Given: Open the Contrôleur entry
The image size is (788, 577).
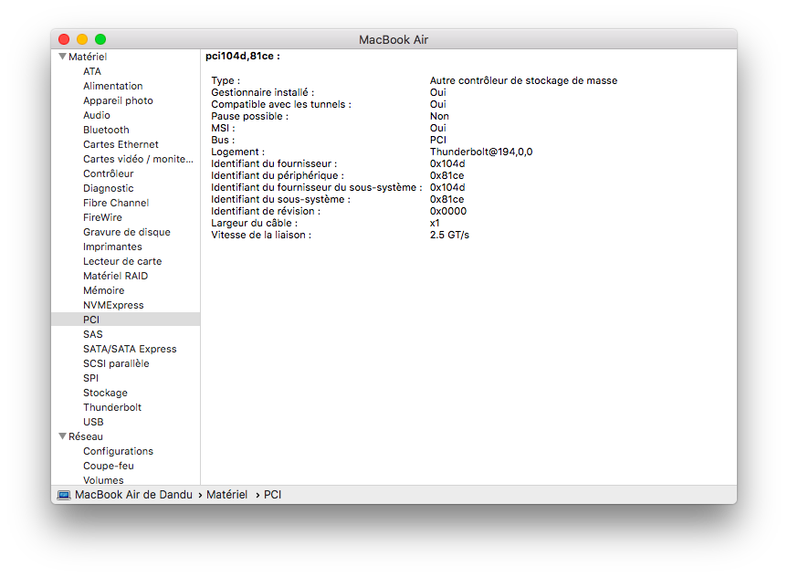Looking at the screenshot, I should pyautogui.click(x=109, y=173).
